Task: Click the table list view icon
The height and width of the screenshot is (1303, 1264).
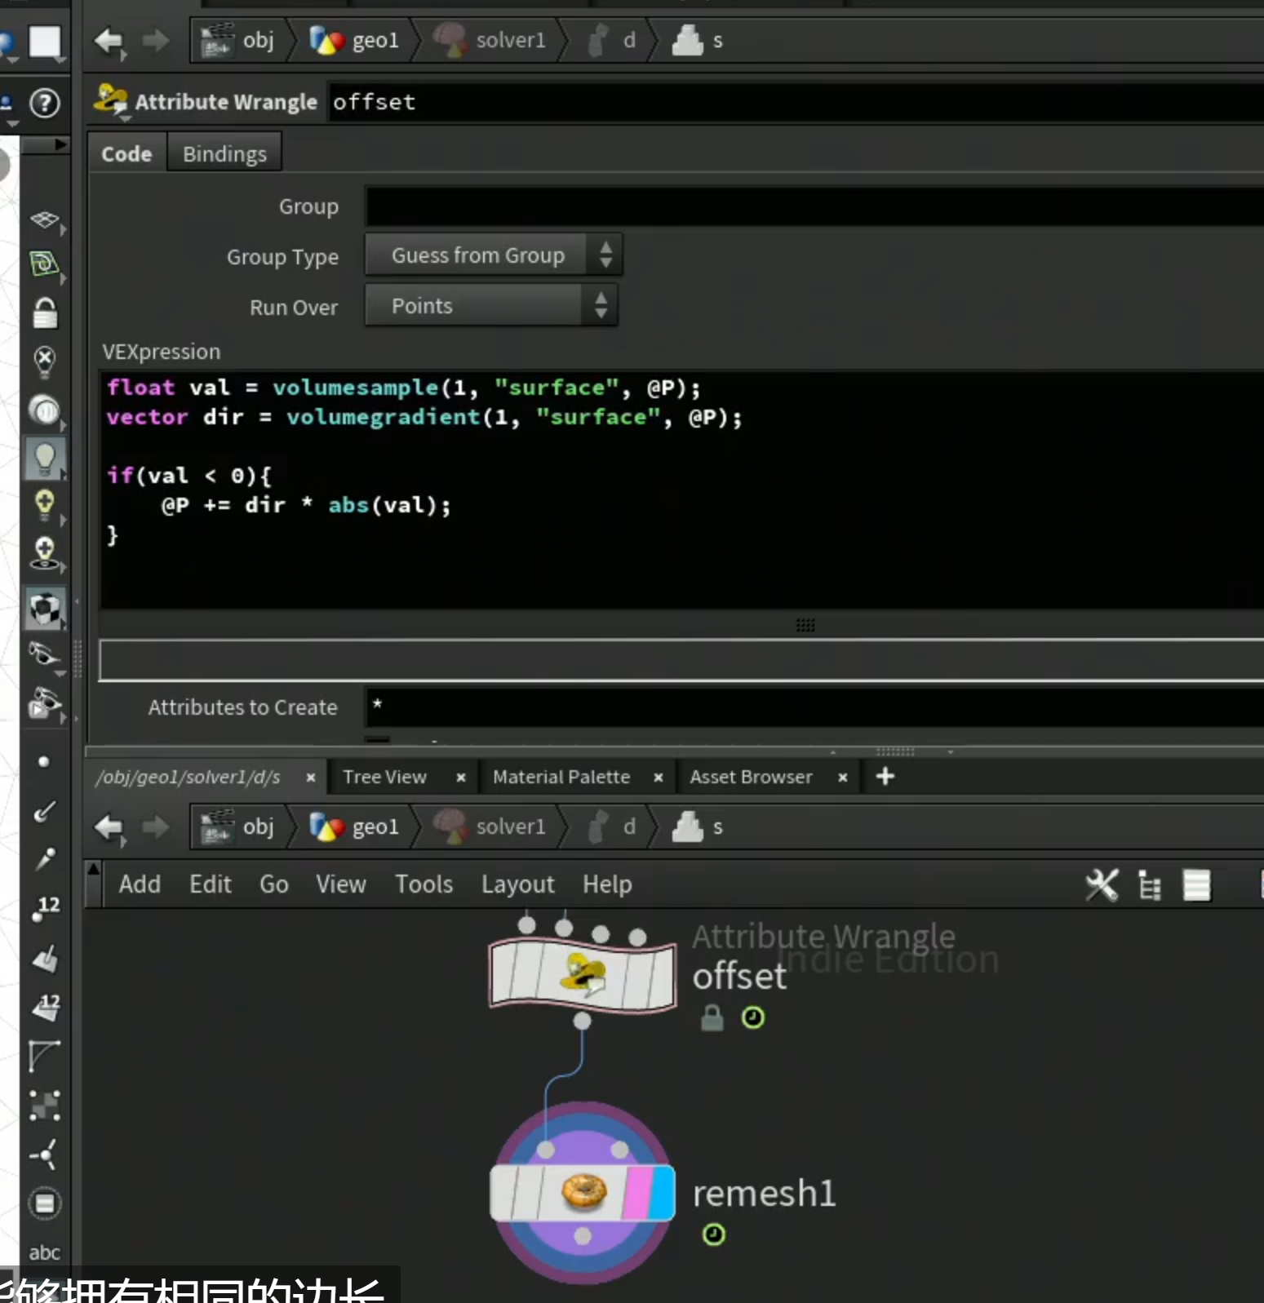Action: 1197,885
